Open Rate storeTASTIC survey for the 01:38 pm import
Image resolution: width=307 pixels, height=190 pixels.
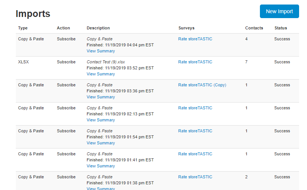[x=195, y=177]
